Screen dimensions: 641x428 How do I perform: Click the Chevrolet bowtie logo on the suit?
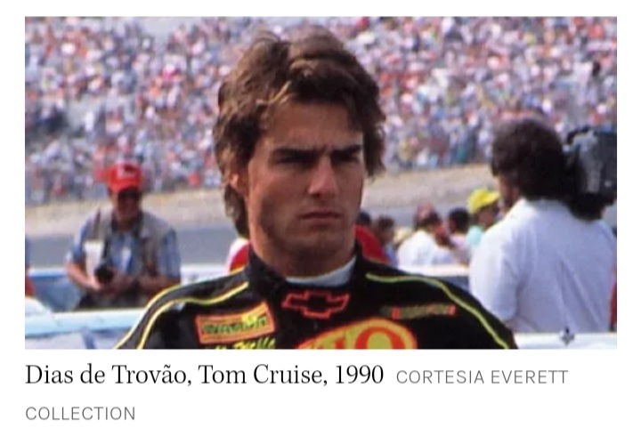click(315, 304)
